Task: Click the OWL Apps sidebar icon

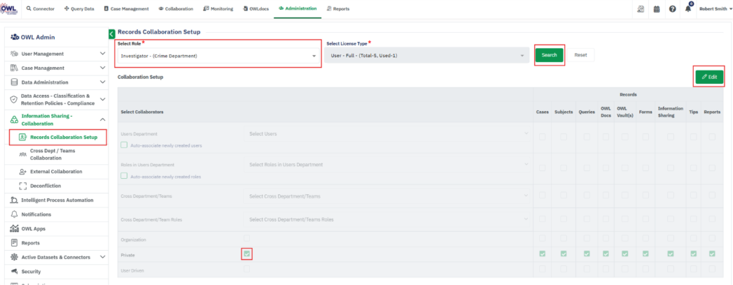Action: (15, 228)
